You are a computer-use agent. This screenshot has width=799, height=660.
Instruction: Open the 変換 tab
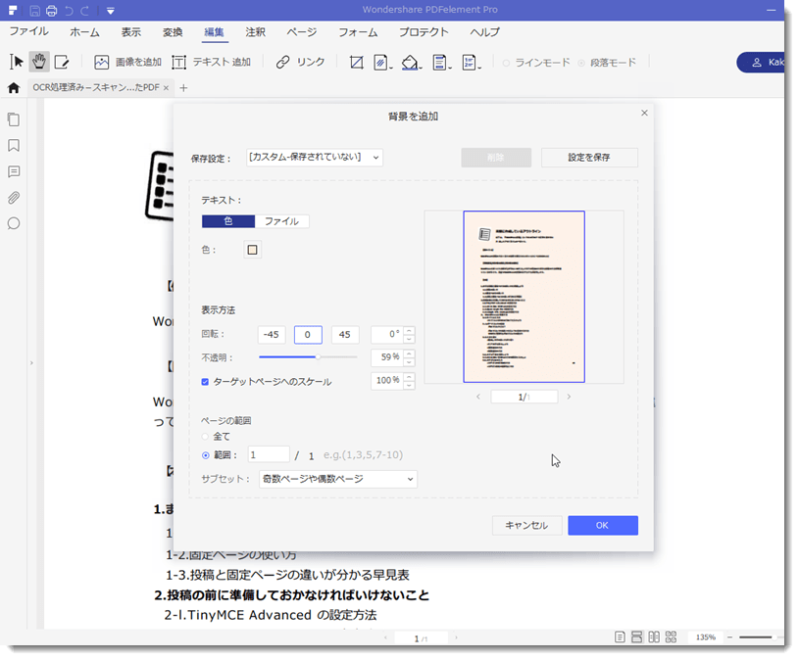click(173, 32)
